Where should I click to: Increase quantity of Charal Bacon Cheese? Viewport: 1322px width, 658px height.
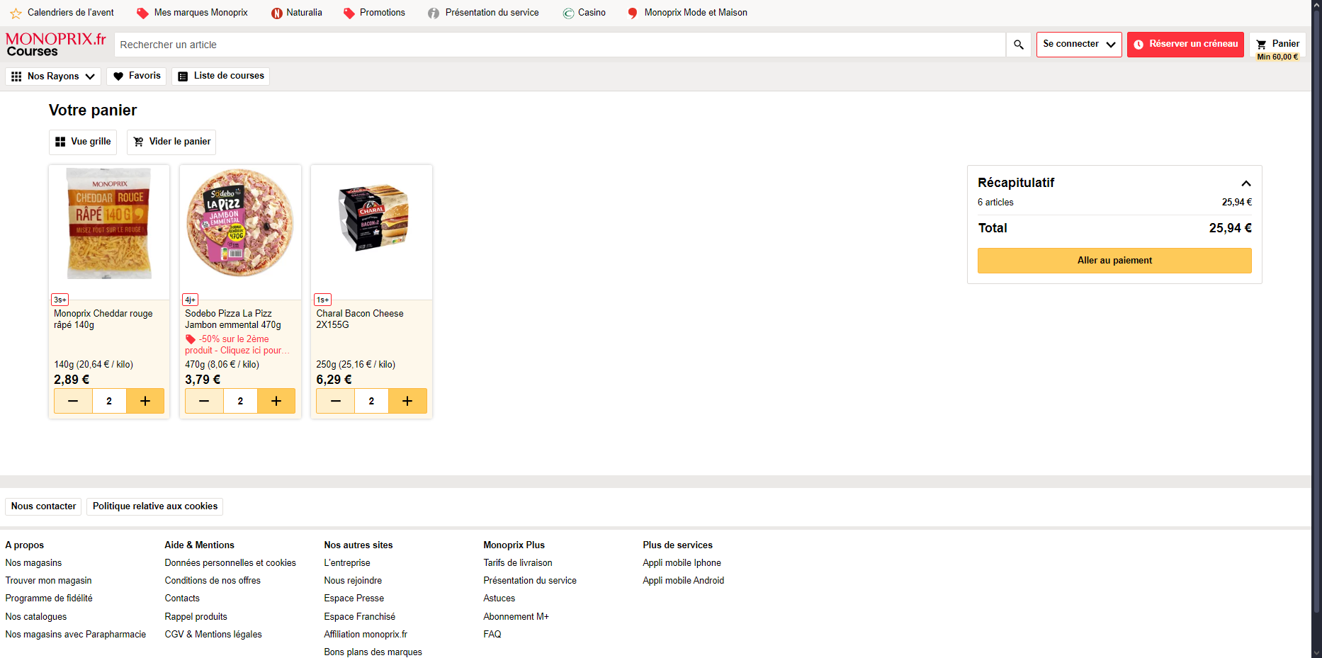407,401
